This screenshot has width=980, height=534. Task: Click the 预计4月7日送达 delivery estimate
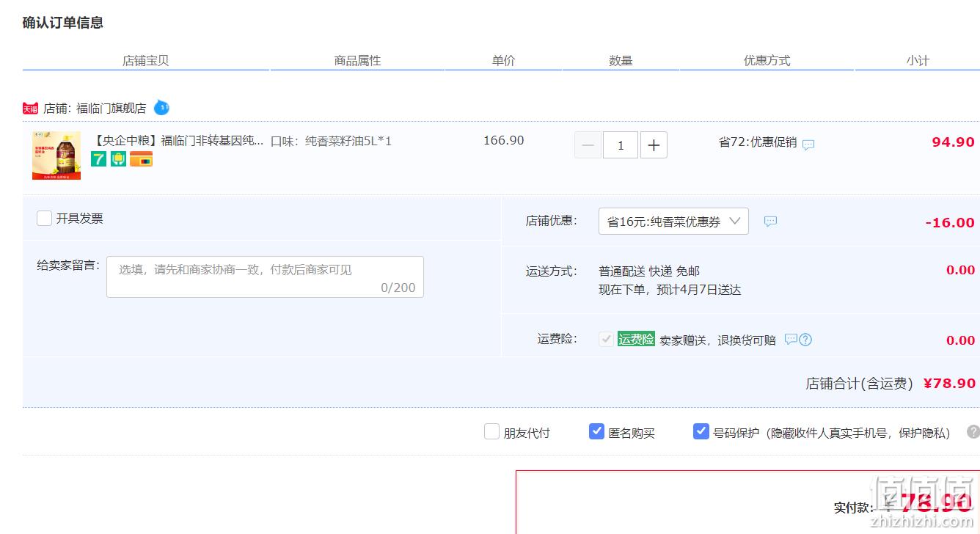pos(698,290)
